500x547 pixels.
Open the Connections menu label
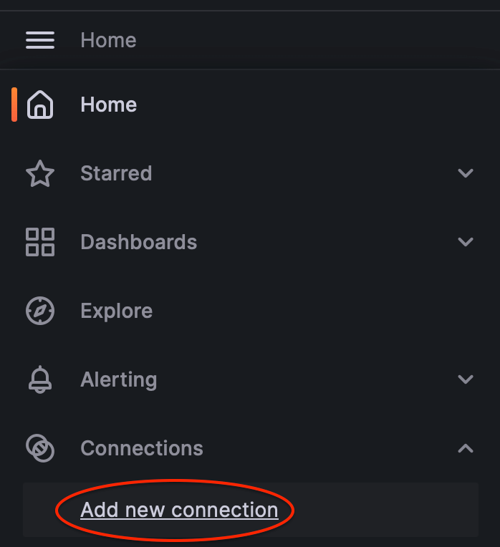[141, 448]
